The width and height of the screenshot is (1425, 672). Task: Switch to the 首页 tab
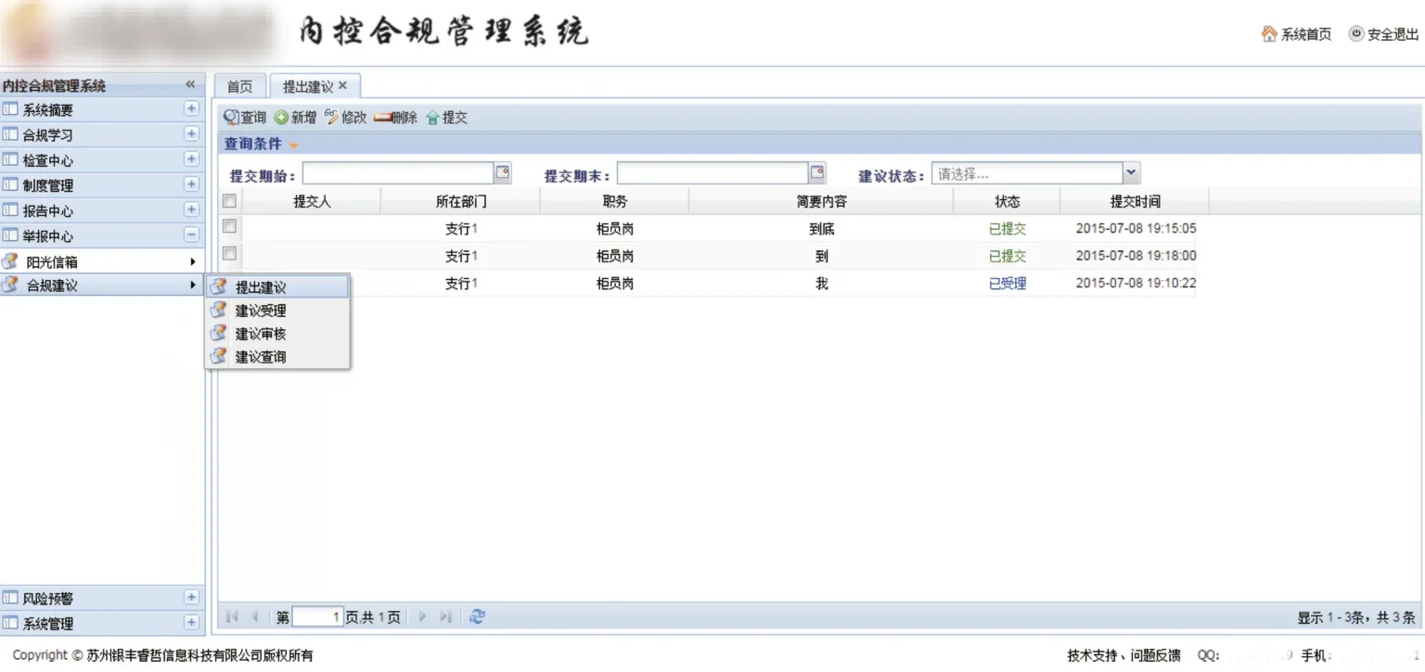(x=239, y=86)
